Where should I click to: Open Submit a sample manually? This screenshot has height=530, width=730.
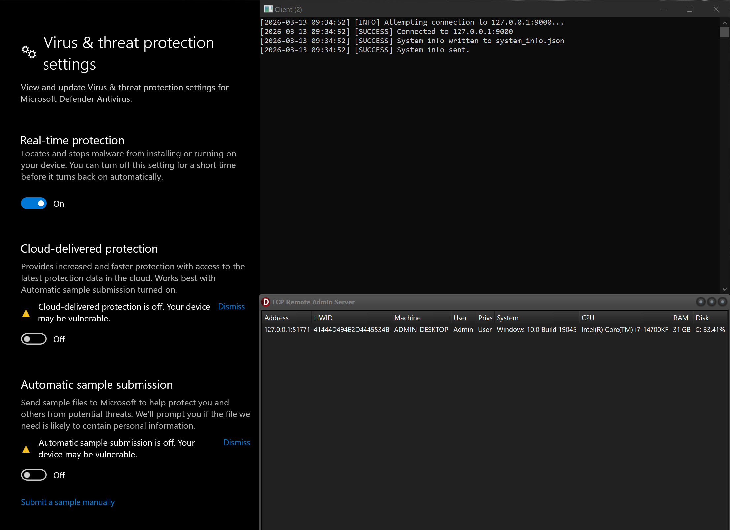tap(68, 502)
